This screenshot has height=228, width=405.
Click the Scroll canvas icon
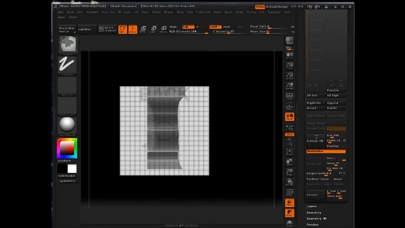290,55
